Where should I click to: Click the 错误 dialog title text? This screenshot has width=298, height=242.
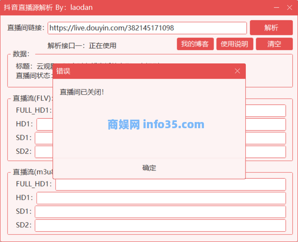pos(63,71)
